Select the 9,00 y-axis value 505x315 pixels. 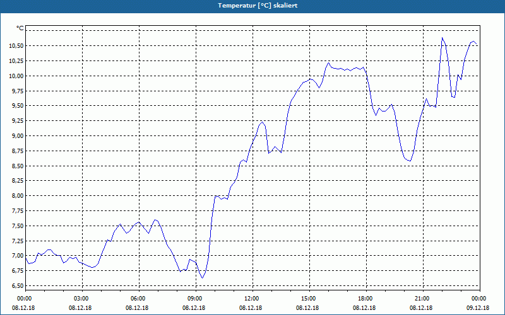coord(18,135)
